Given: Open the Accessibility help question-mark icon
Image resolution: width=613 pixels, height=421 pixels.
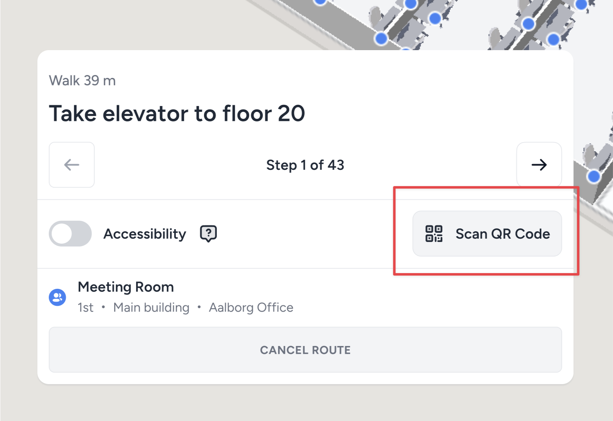Looking at the screenshot, I should pos(209,234).
